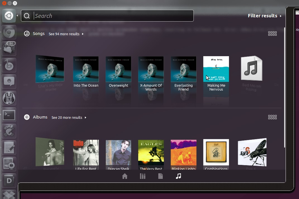Play the song Bad Moon Rising
Viewport: 299px width, 199px height.
pos(252,74)
